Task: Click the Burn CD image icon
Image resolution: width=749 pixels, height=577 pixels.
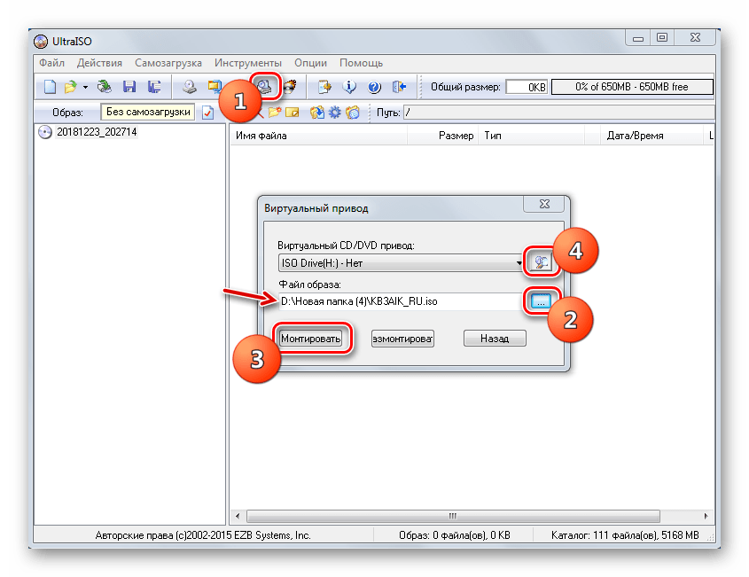Action: (290, 87)
